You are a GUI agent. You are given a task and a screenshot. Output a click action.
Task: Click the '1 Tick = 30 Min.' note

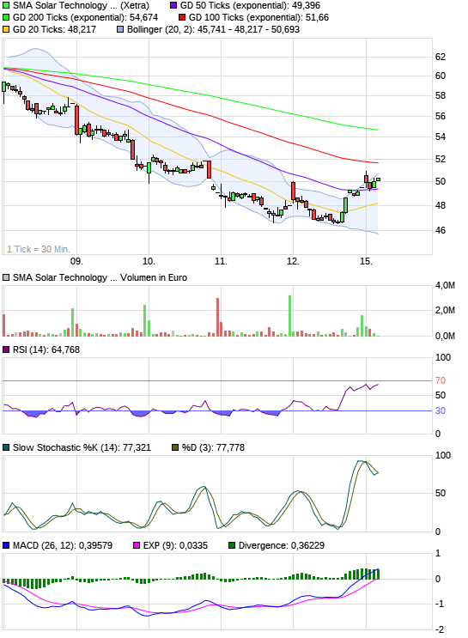point(39,249)
